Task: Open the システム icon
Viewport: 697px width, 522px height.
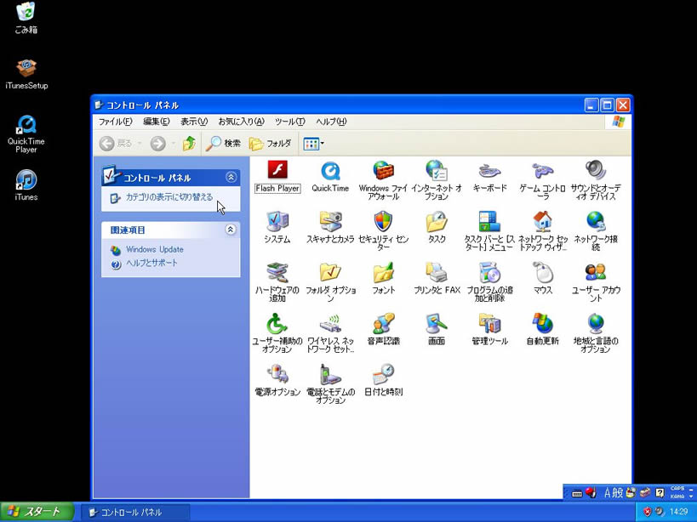Action: [x=277, y=227]
